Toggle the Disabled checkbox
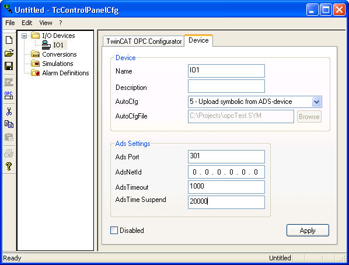This screenshot has width=349, height=265. click(x=114, y=230)
